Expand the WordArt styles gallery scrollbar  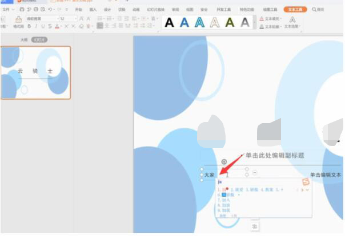pos(254,22)
